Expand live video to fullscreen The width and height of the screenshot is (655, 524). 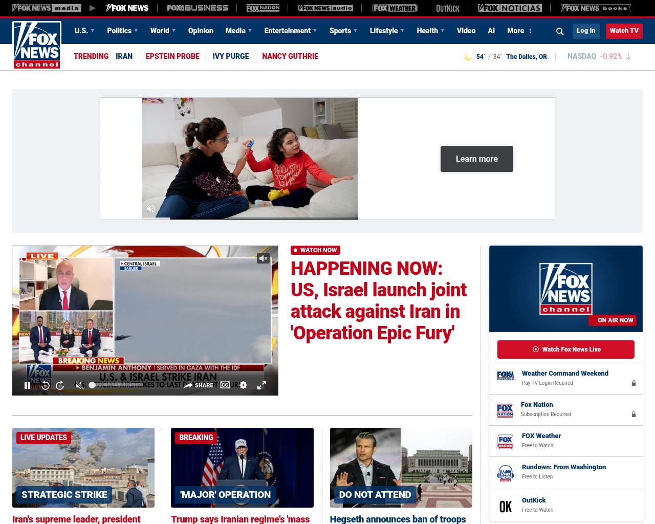point(261,385)
